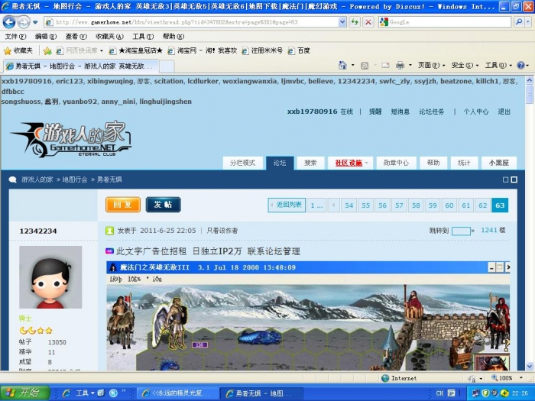Click the add-to-favorites-bar star icon
The height and width of the screenshot is (401, 535).
(47, 51)
